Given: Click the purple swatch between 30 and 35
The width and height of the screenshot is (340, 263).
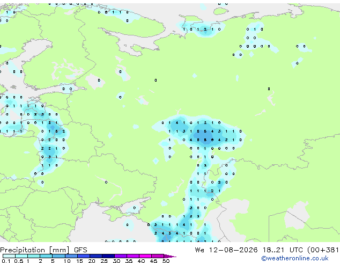Looking at the screenshot, I should 121,256.
